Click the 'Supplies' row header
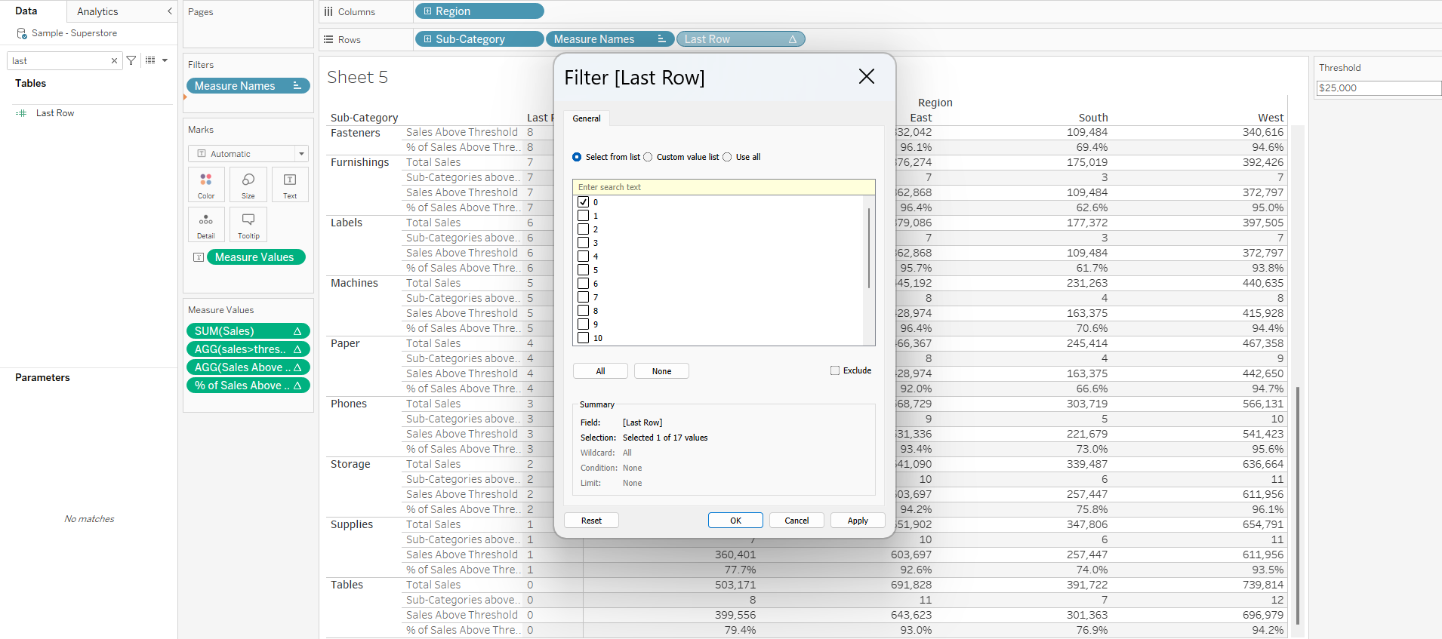The image size is (1442, 639). (x=352, y=524)
